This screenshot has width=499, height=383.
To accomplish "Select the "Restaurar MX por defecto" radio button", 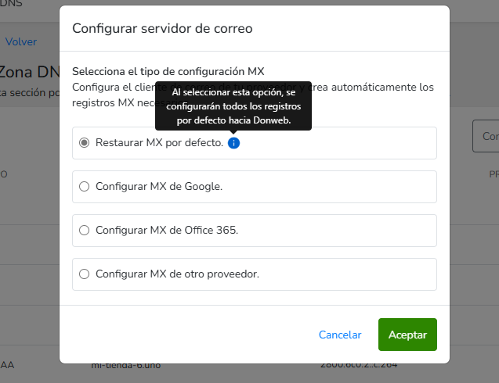I will (85, 143).
